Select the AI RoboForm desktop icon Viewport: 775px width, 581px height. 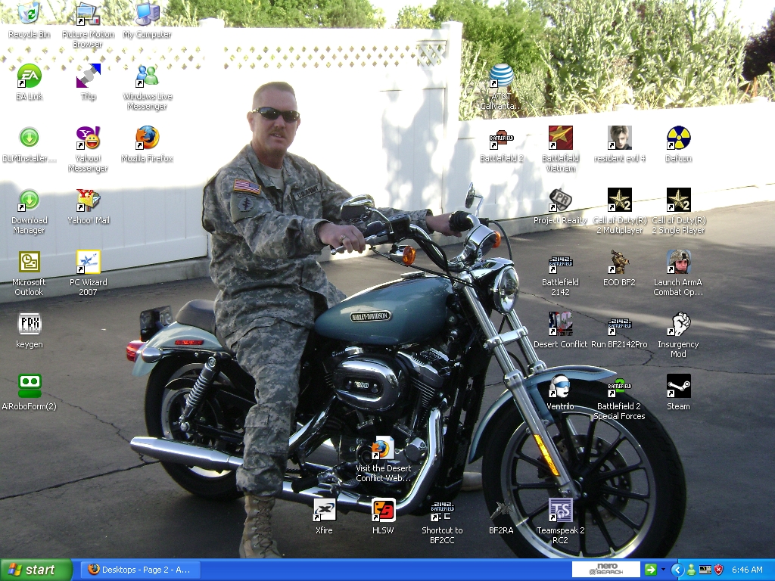(x=29, y=387)
